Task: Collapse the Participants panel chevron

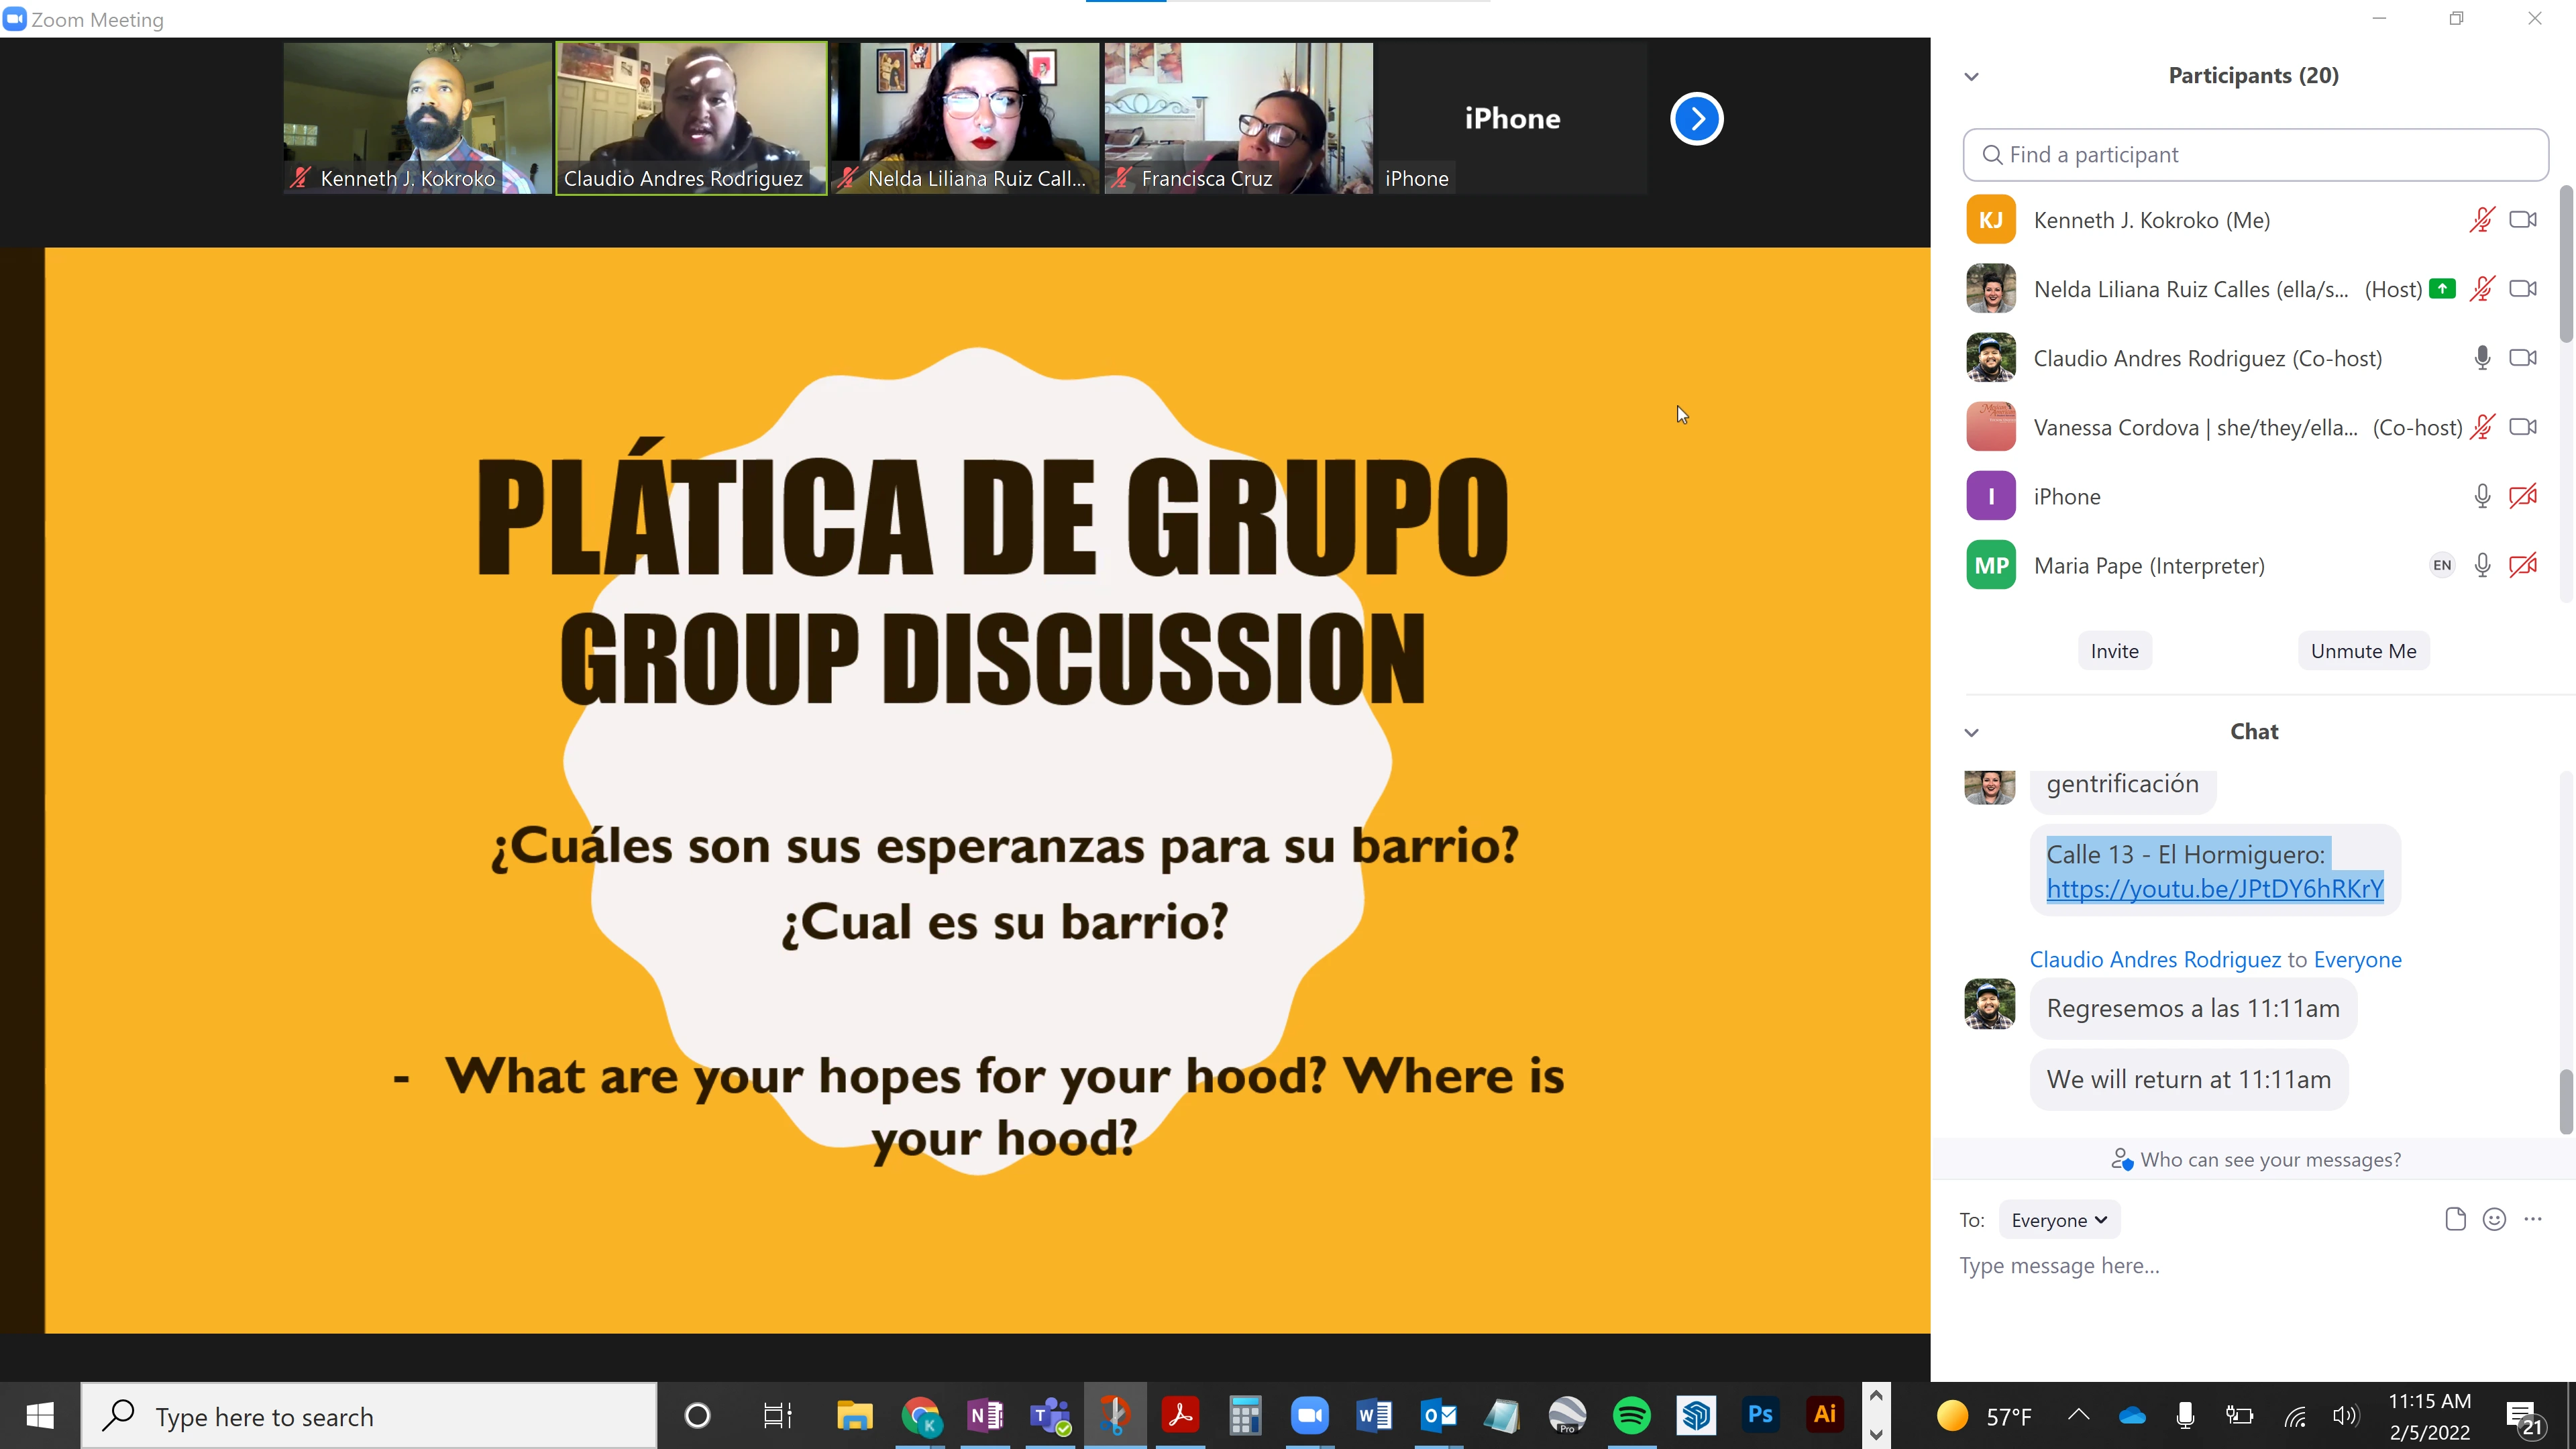Action: (x=1971, y=77)
